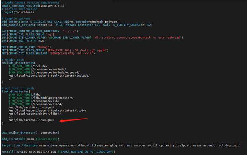The image size is (247, 155).
Task: Click the add_executable(main ${sourceList}) line
Action: pos(31,139)
